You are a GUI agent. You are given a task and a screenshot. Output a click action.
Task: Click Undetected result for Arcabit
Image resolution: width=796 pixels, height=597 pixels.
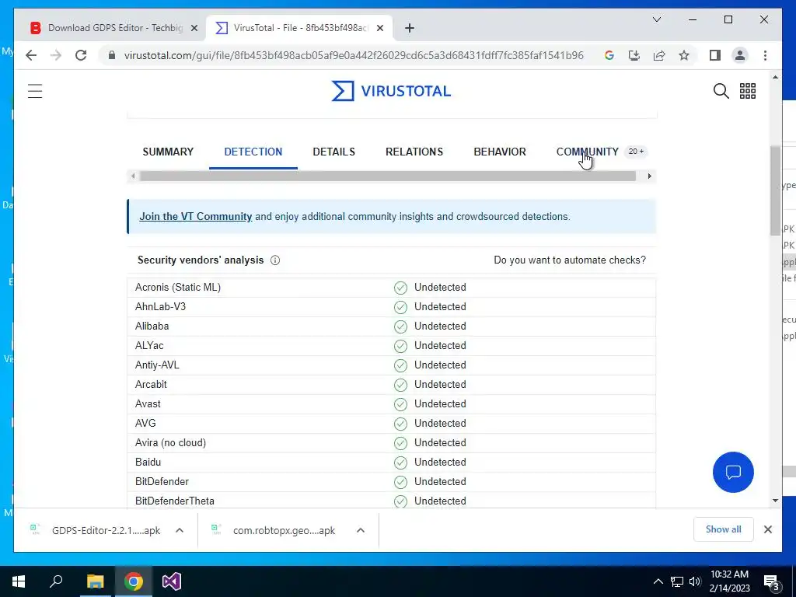tap(440, 384)
